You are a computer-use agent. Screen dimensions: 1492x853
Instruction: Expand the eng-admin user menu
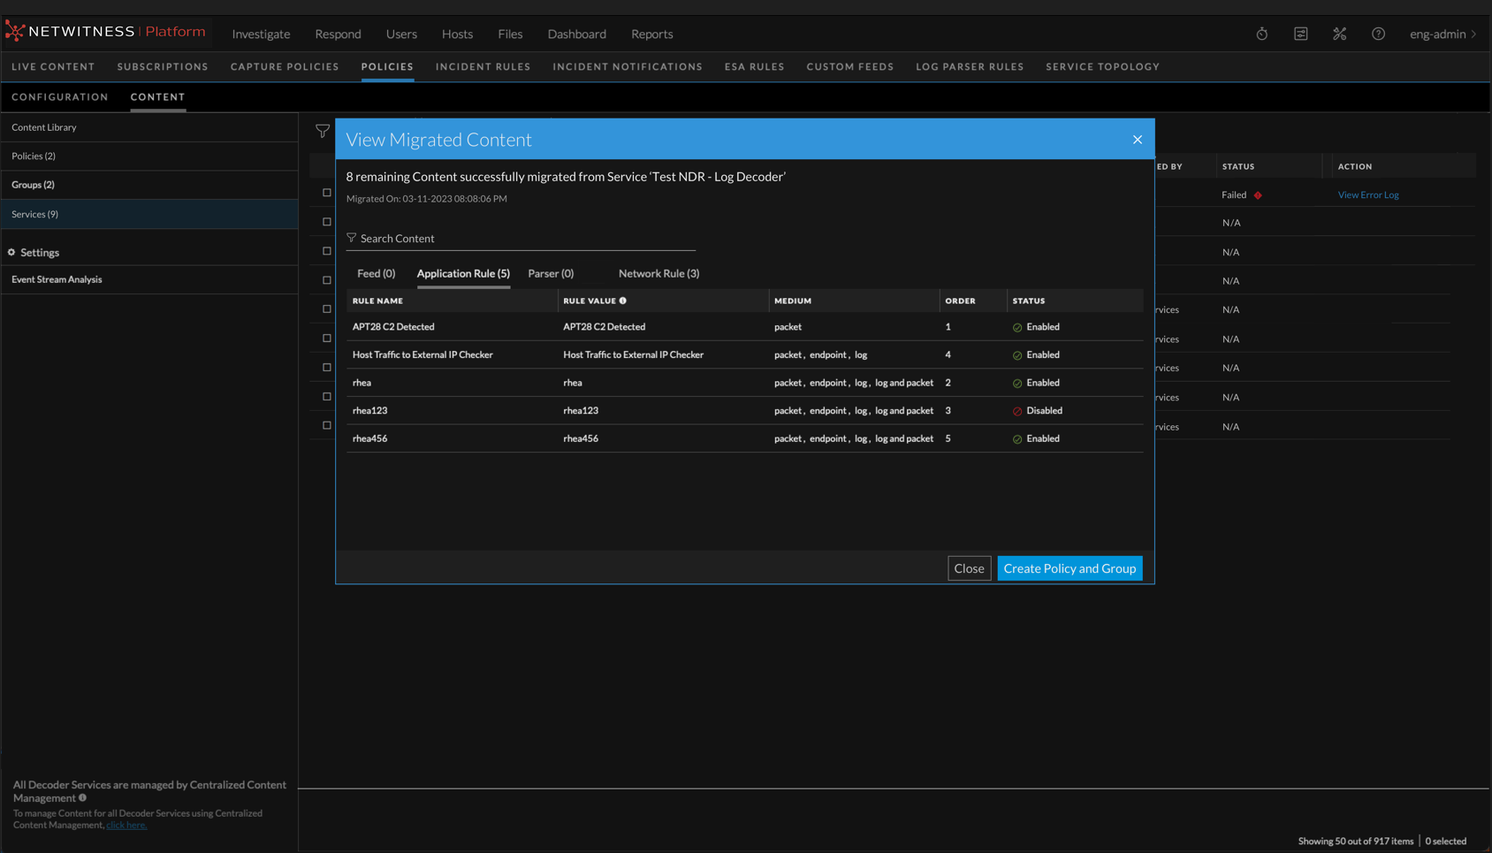pyautogui.click(x=1443, y=34)
